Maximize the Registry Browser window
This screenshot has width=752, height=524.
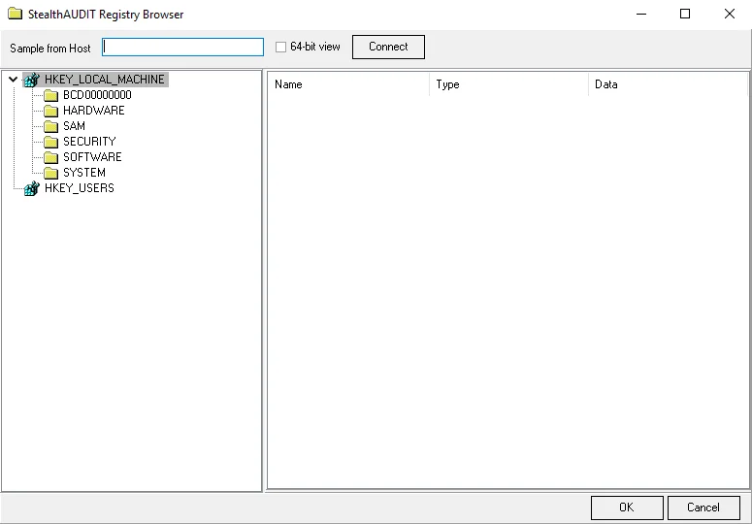point(685,14)
